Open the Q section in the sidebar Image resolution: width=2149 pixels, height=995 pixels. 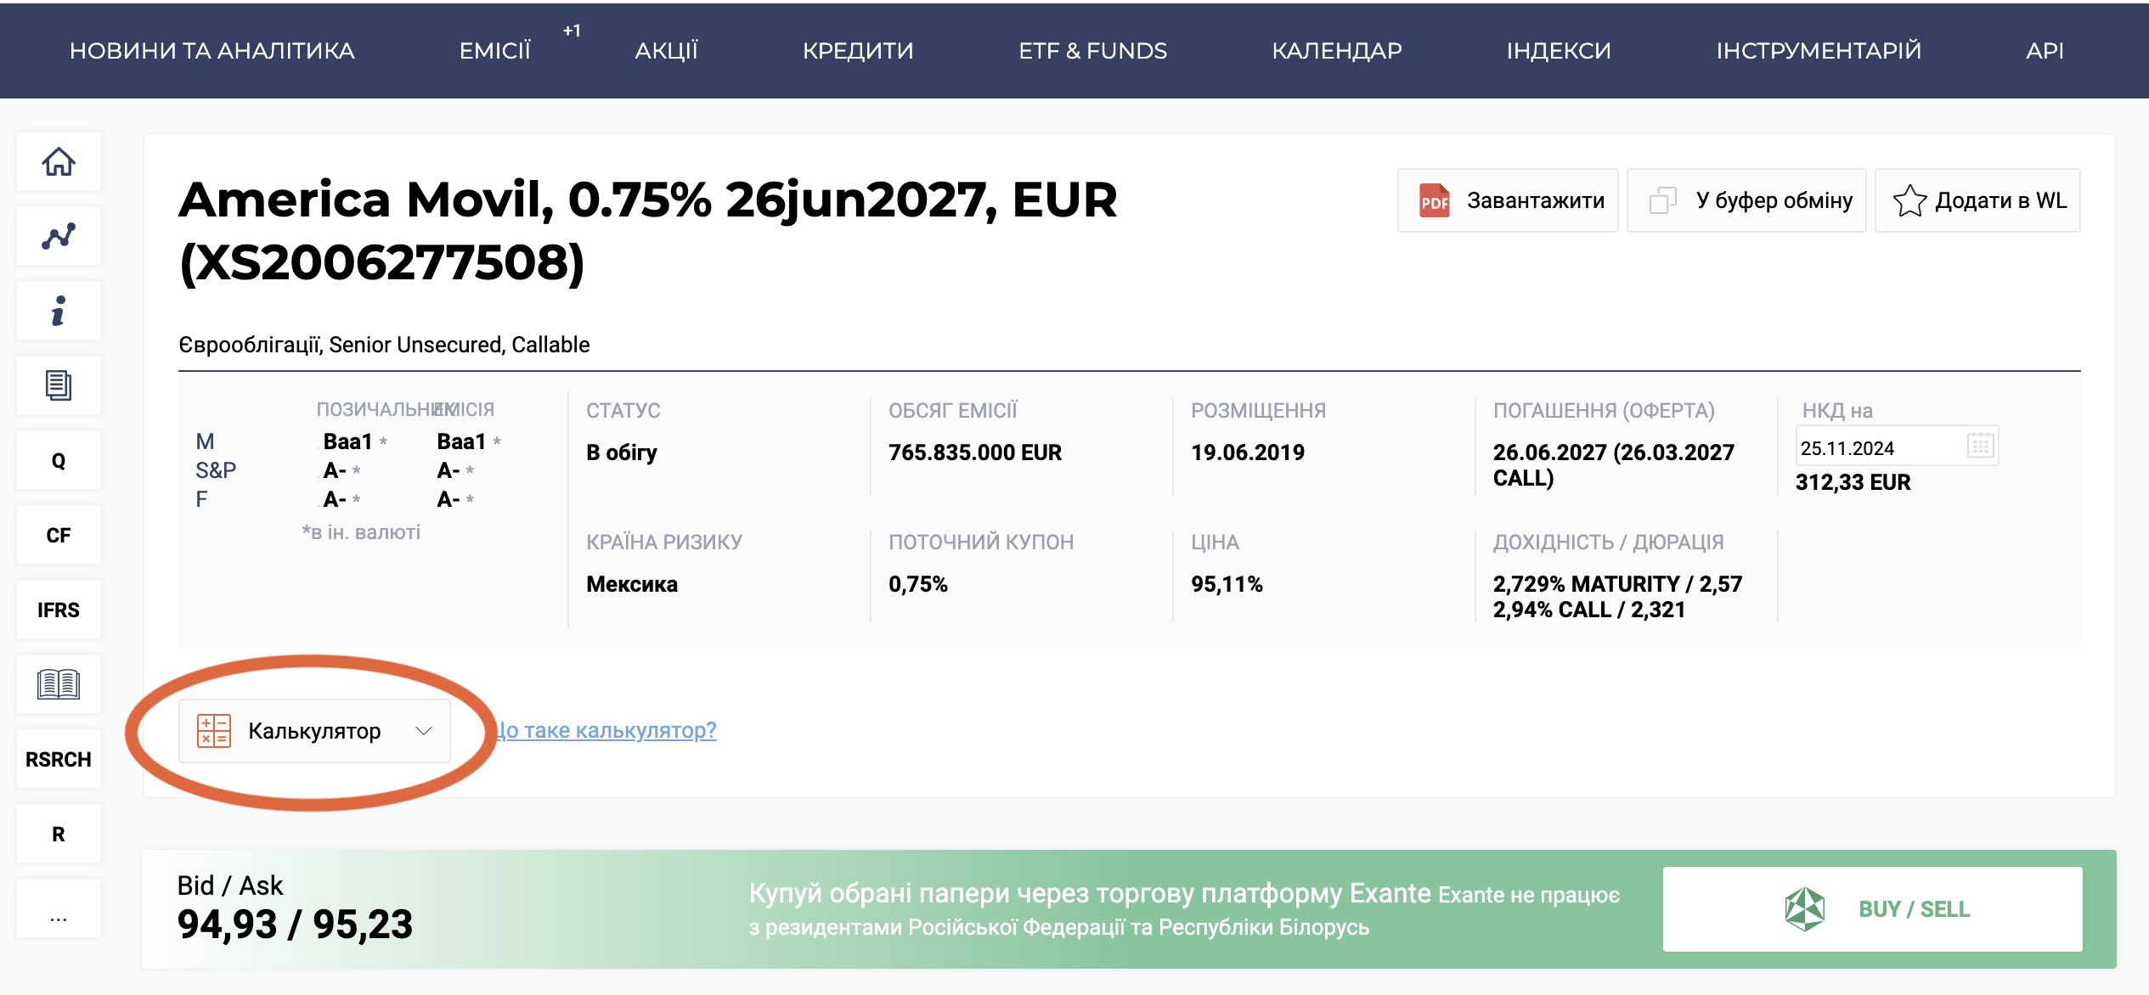59,460
